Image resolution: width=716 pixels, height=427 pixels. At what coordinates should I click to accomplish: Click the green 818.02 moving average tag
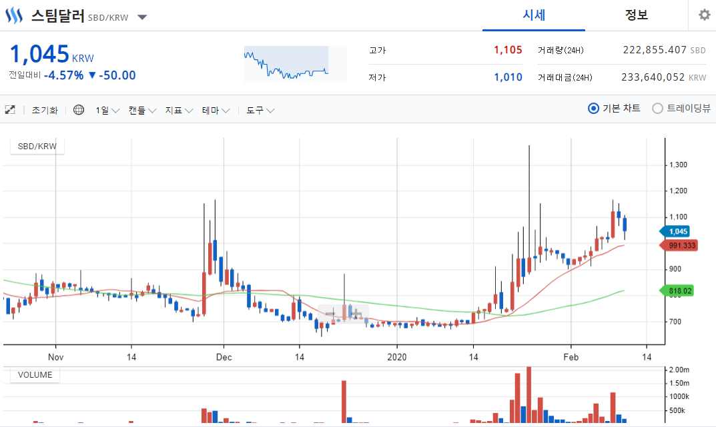coord(677,290)
